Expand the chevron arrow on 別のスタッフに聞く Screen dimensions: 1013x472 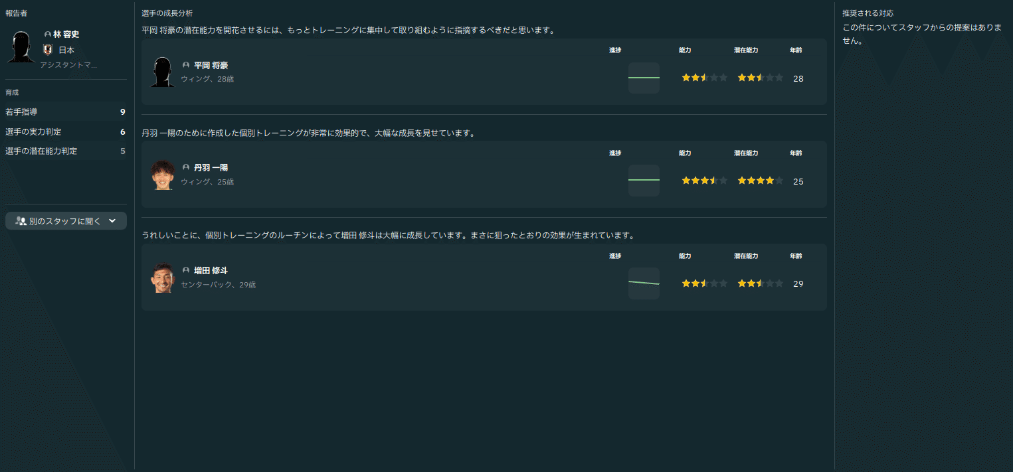112,221
